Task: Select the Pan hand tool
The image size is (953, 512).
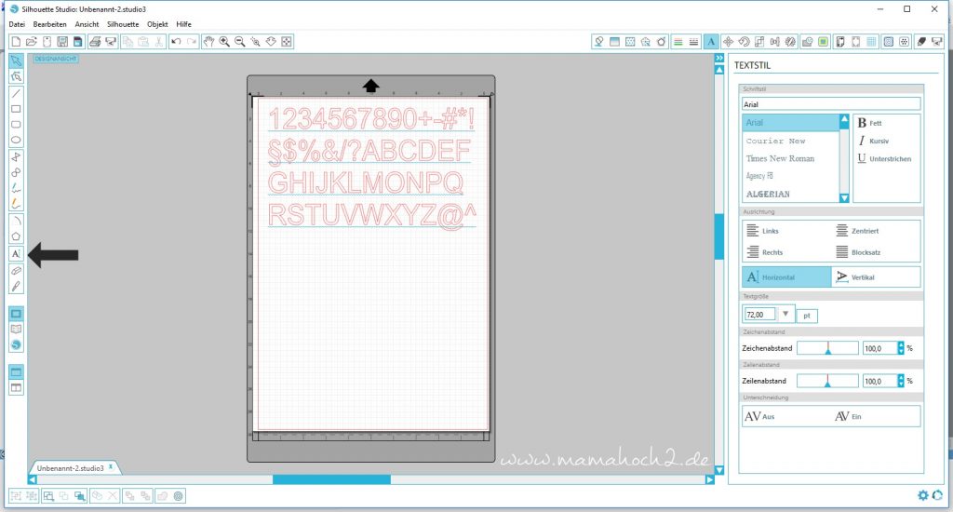Action: coord(208,41)
